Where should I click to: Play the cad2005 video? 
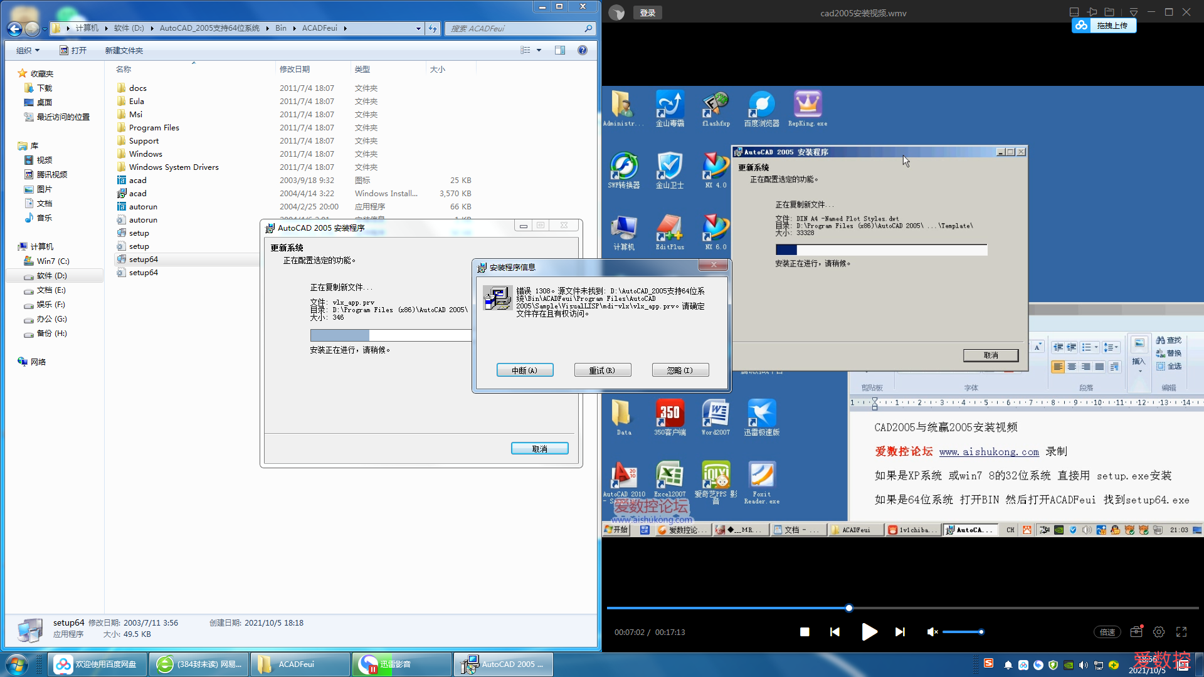869,632
